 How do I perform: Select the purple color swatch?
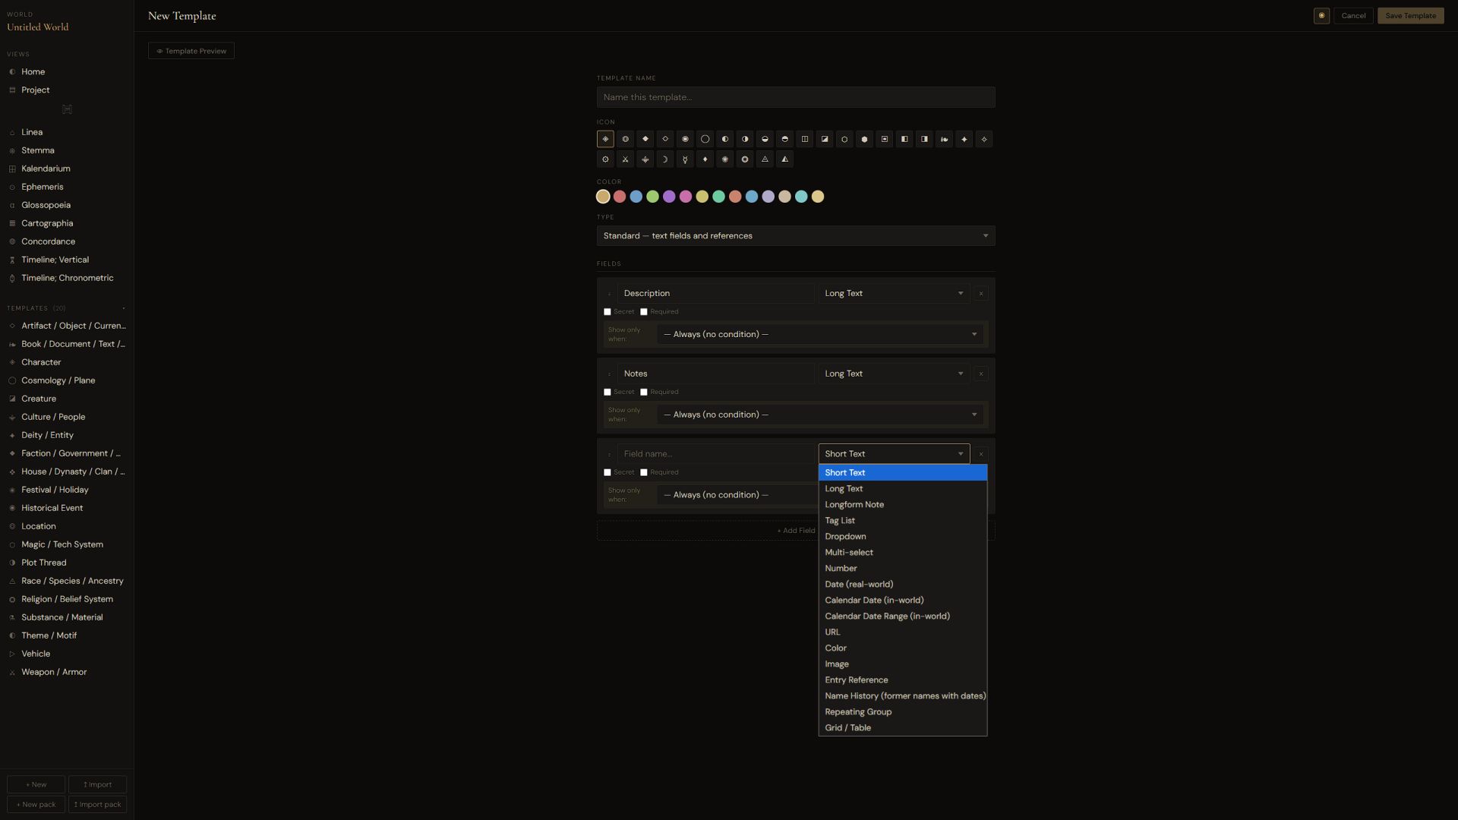tap(669, 197)
